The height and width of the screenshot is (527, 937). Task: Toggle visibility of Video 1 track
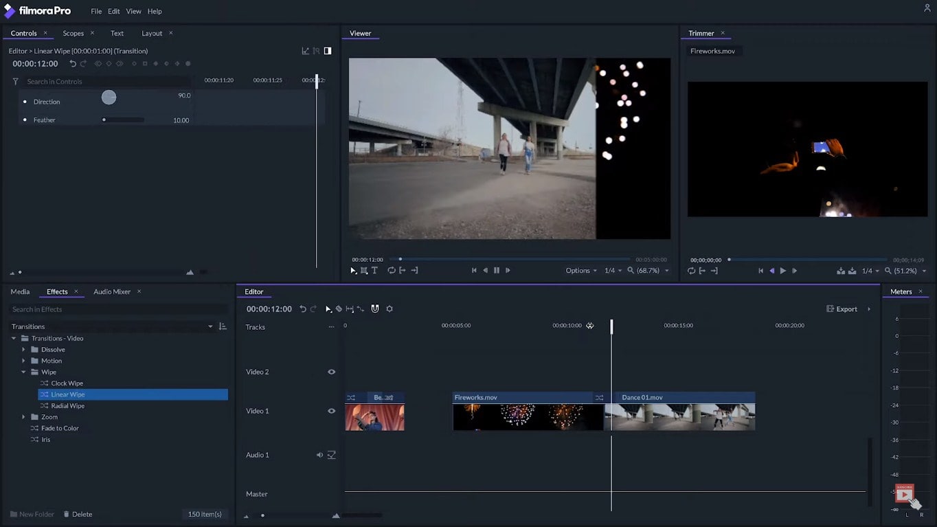[x=331, y=411]
